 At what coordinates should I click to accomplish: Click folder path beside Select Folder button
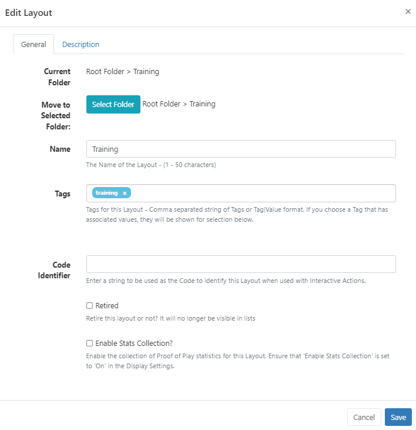179,104
